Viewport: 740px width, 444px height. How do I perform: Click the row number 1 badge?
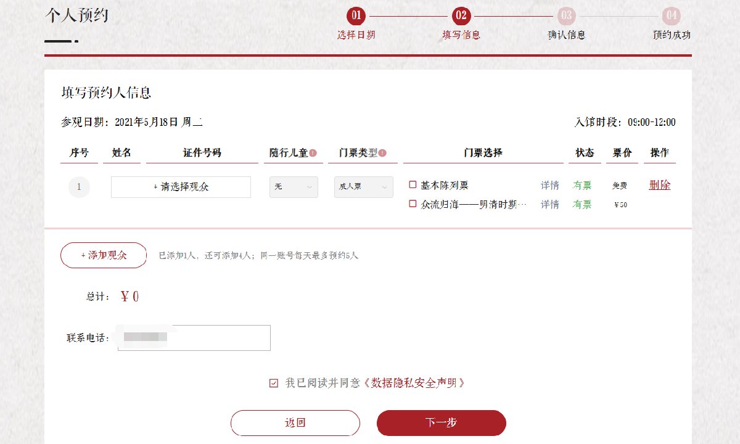[x=79, y=187]
